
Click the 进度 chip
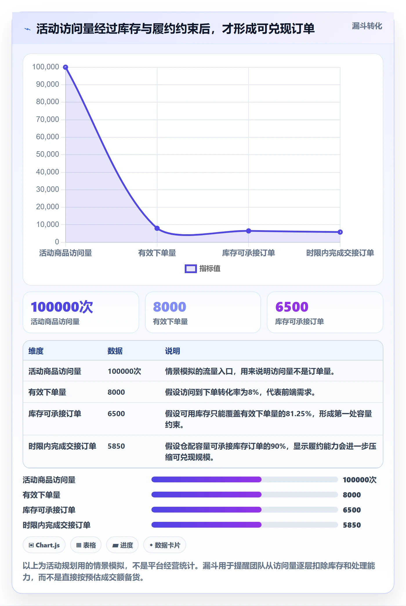[122, 545]
